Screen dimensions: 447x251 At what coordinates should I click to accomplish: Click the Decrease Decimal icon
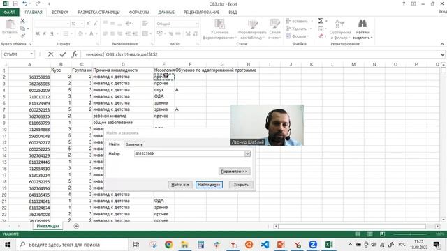(x=196, y=33)
